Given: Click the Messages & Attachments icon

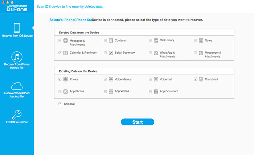Looking at the screenshot, I should [x=66, y=41].
